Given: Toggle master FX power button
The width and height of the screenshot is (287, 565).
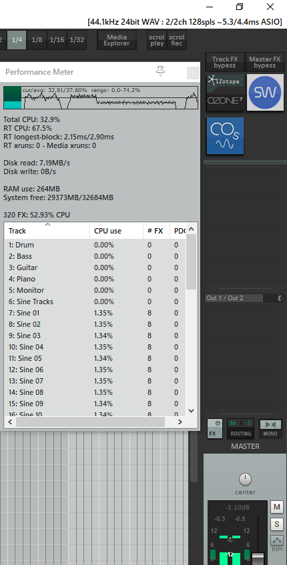Looking at the screenshot, I should tap(214, 428).
